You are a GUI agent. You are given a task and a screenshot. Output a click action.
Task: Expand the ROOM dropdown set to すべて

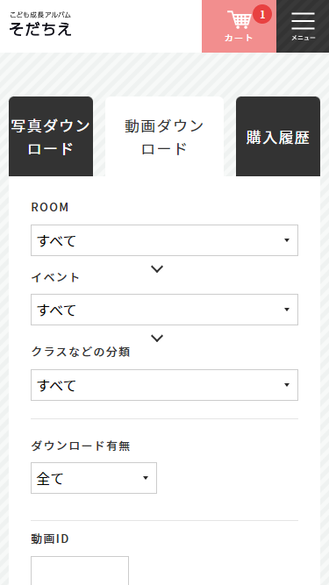click(x=165, y=240)
